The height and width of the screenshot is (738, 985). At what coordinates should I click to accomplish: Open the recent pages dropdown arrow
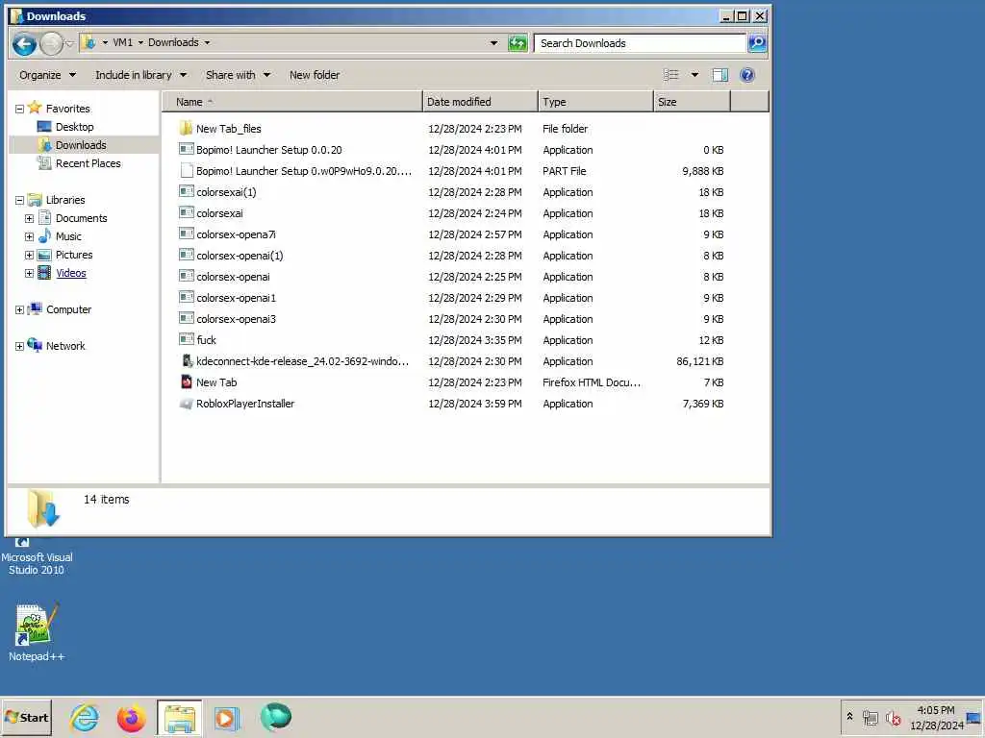[x=69, y=43]
